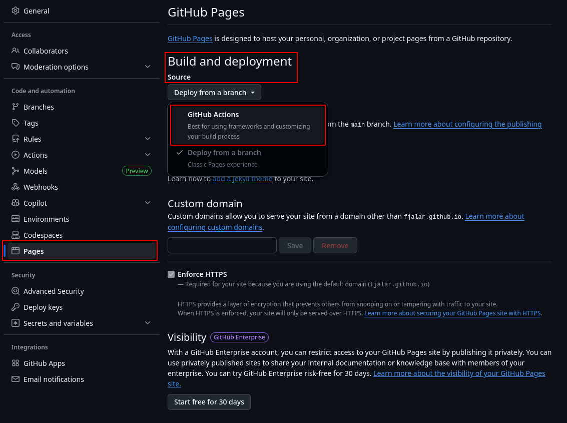Viewport: 567px width, 423px height.
Task: Click the Branches git-branch icon
Action: tap(15, 107)
